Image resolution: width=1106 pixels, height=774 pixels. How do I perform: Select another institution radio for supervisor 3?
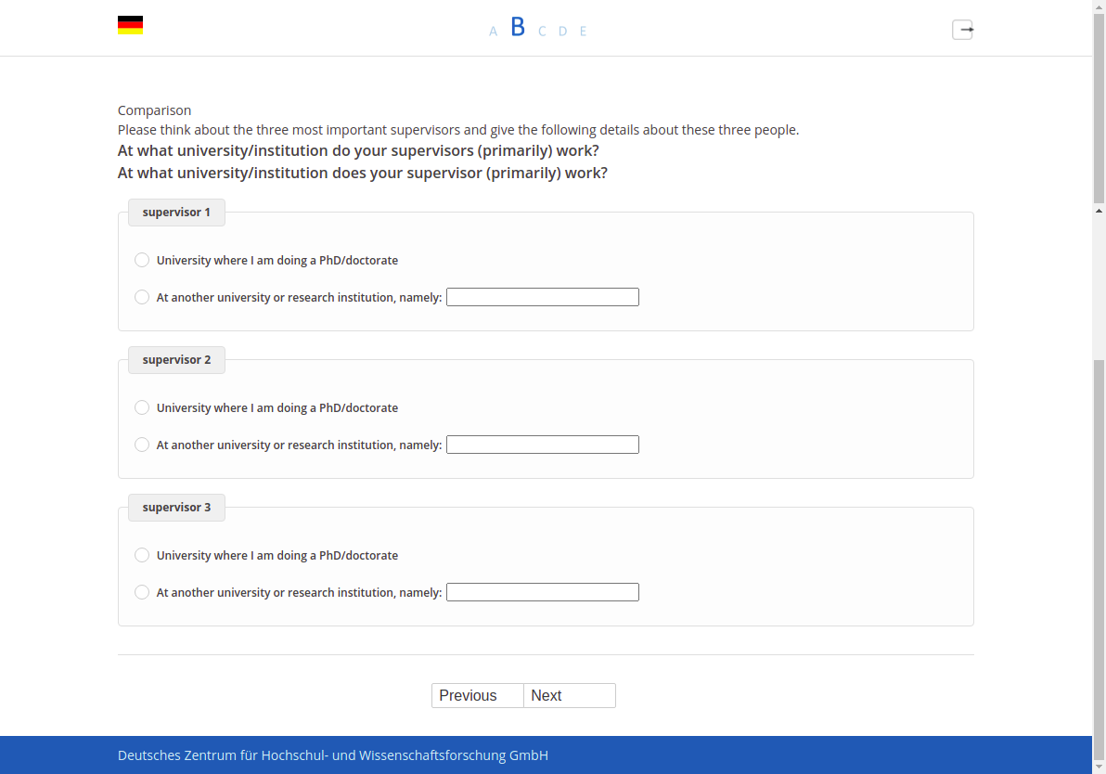pyautogui.click(x=142, y=592)
